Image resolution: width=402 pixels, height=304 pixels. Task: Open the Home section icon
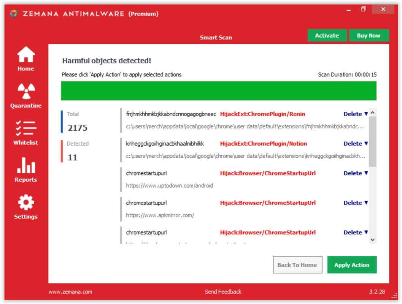pyautogui.click(x=26, y=54)
